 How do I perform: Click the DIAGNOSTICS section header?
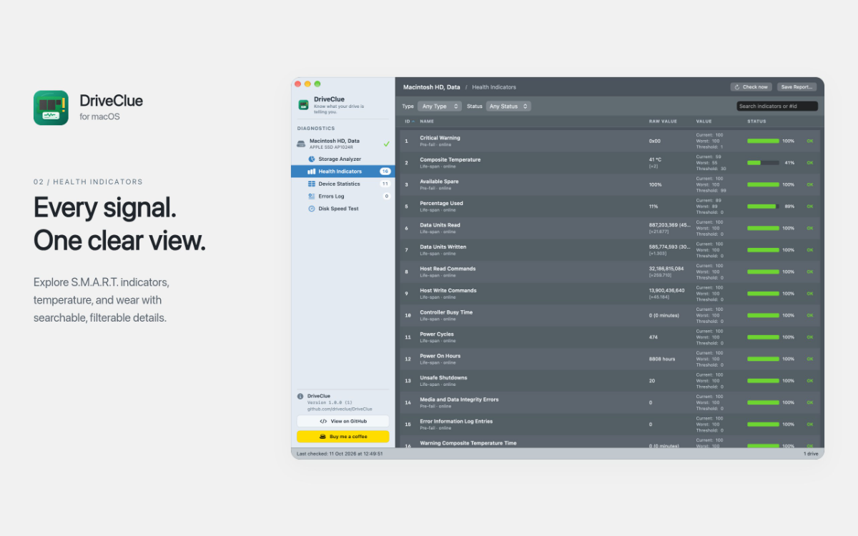(x=316, y=129)
